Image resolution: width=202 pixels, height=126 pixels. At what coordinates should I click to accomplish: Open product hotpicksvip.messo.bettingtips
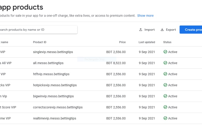pos(55,85)
